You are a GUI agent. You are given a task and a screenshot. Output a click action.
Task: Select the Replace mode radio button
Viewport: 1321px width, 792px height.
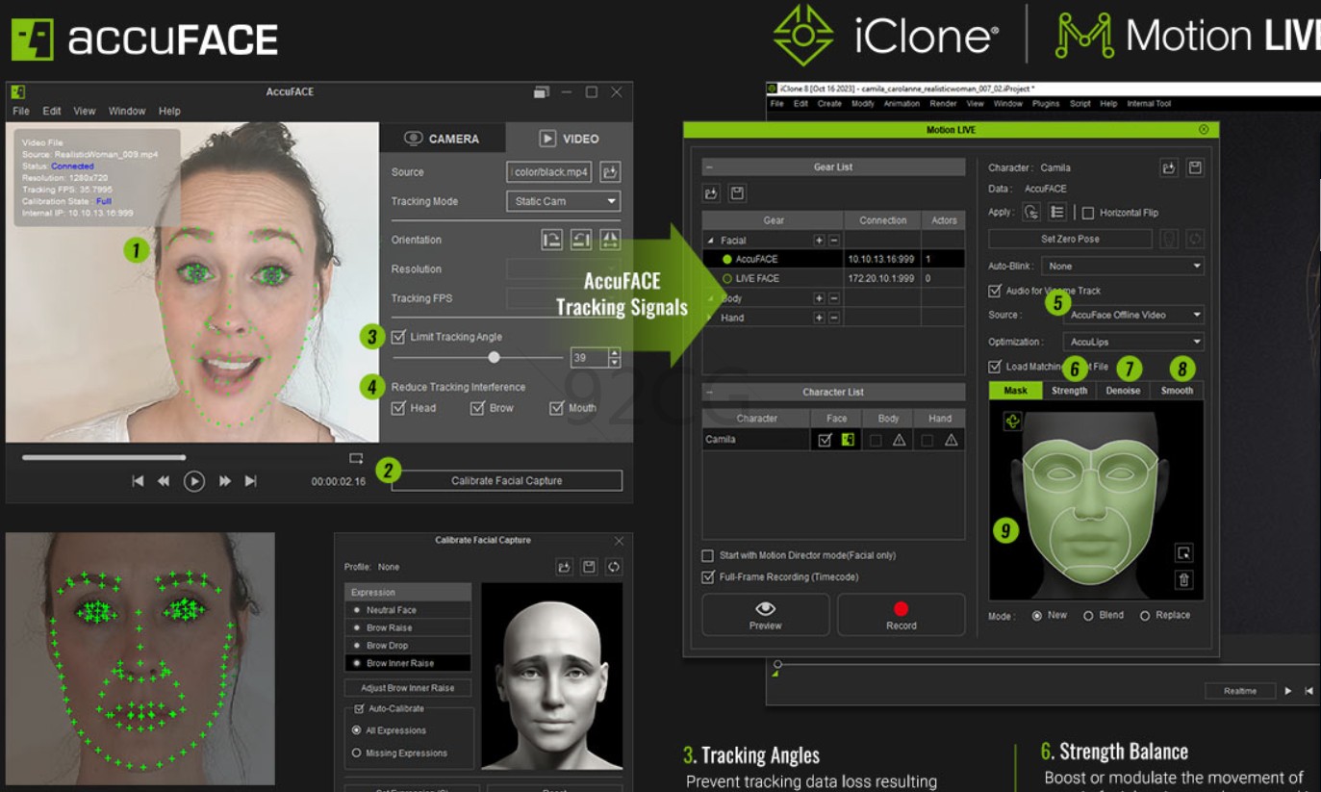point(1145,616)
